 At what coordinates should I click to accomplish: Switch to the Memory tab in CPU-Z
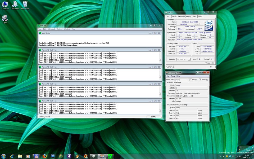(x=189, y=16)
